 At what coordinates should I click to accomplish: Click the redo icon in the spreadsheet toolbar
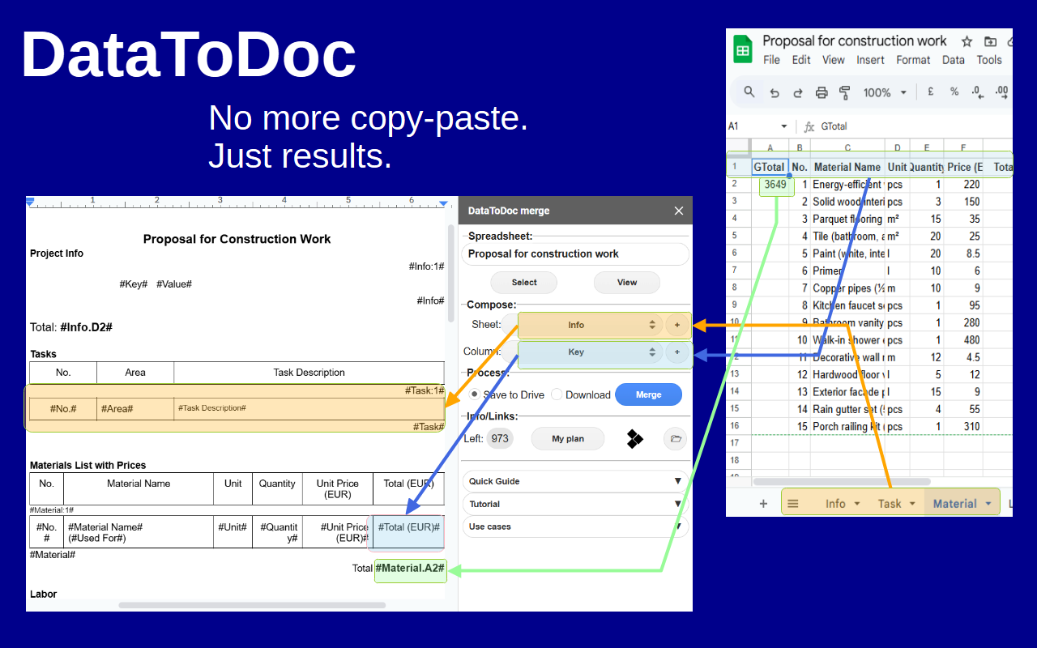(797, 92)
